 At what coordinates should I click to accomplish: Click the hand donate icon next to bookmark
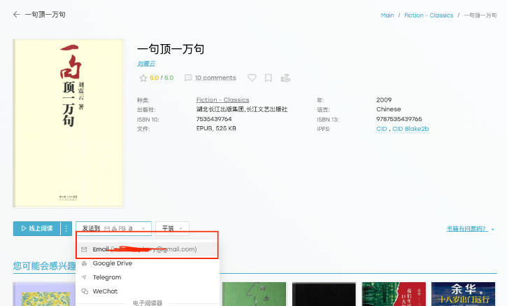[x=285, y=78]
